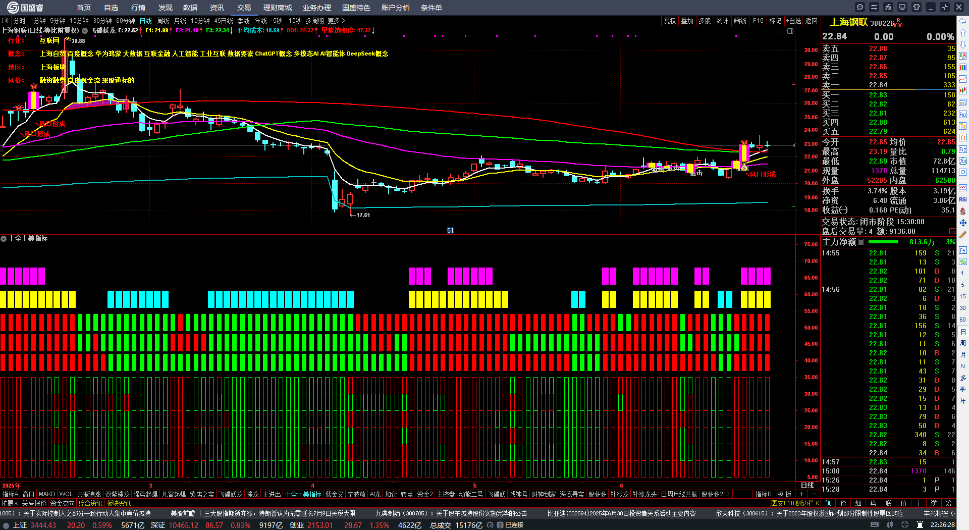The height and width of the screenshot is (530, 969).
Task: Switch to 60分钟 period
Action: [x=126, y=21]
